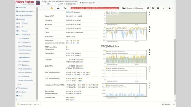Click the Office IP group link
This screenshot has width=191, height=107.
pos(68,12)
